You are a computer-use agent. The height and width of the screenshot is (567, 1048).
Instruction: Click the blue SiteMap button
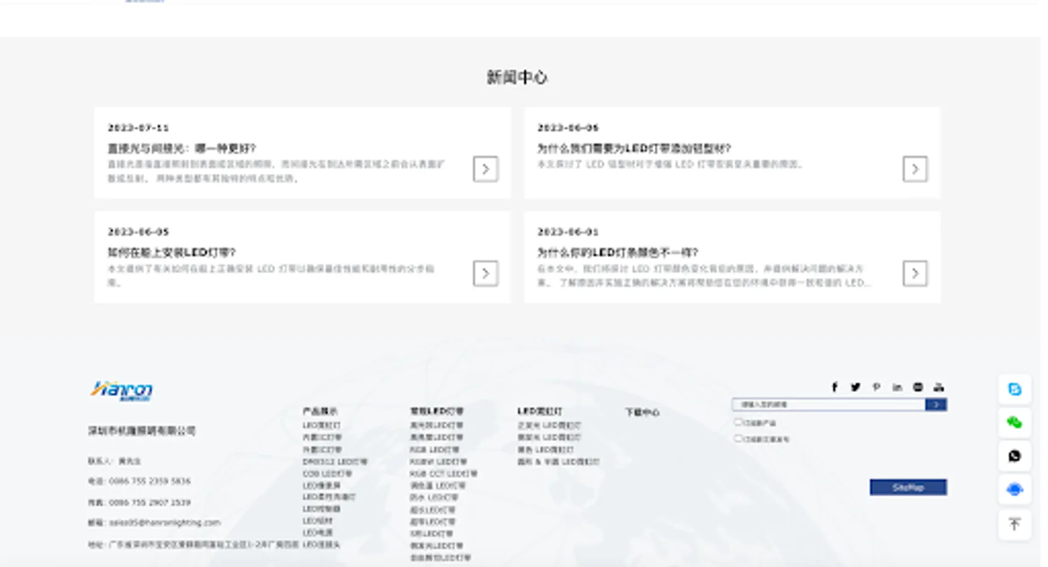[x=908, y=488]
